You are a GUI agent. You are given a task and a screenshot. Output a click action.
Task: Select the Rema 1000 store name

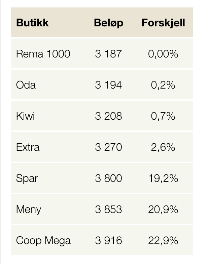[43, 54]
